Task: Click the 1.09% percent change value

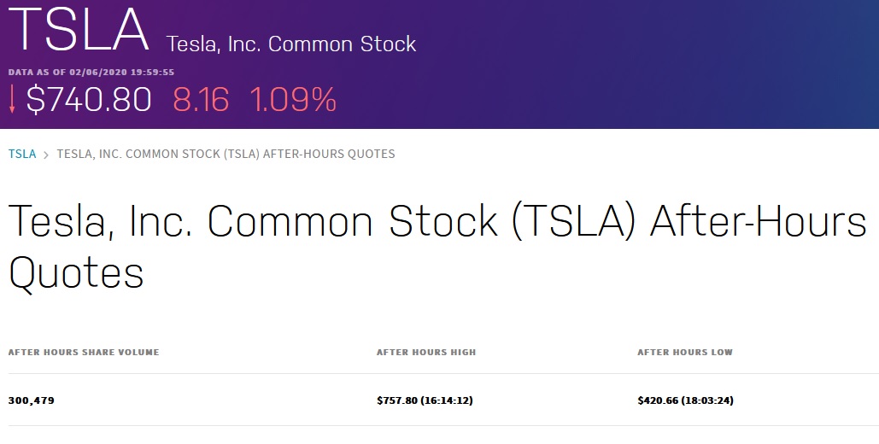Action: (293, 100)
